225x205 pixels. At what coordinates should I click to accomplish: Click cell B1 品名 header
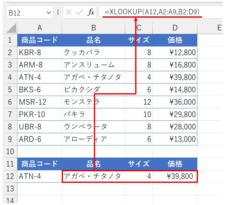coord(94,40)
